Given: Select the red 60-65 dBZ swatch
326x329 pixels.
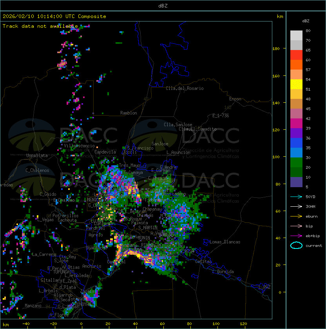Looking at the screenshot, I should (x=296, y=55).
